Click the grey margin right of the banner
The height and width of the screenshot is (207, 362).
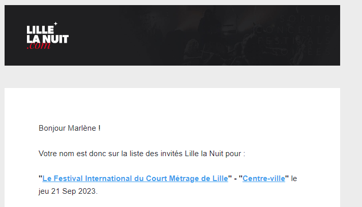tap(351, 35)
